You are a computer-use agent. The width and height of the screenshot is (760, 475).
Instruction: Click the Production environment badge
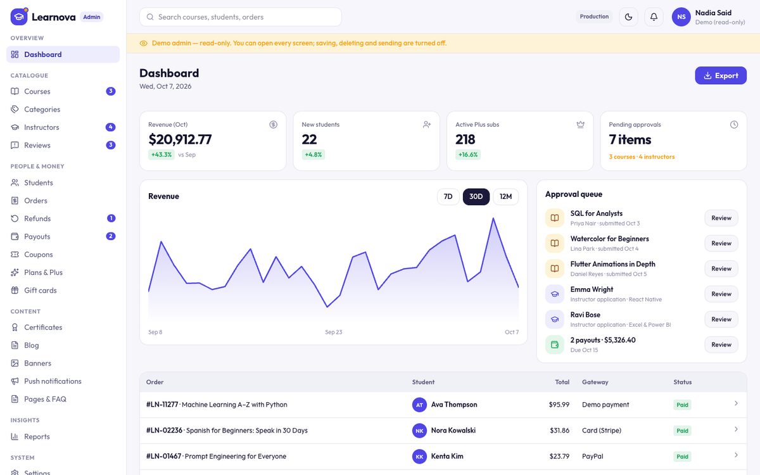(594, 17)
